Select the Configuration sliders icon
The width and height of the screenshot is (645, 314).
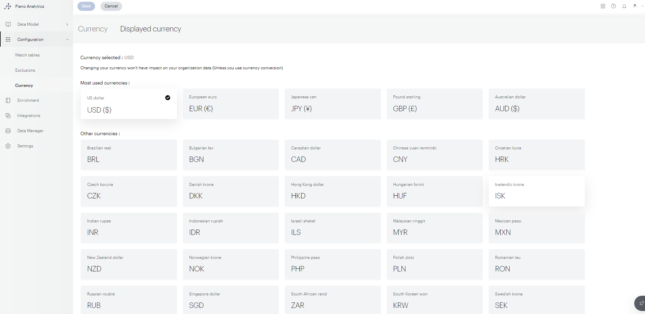tap(8, 39)
